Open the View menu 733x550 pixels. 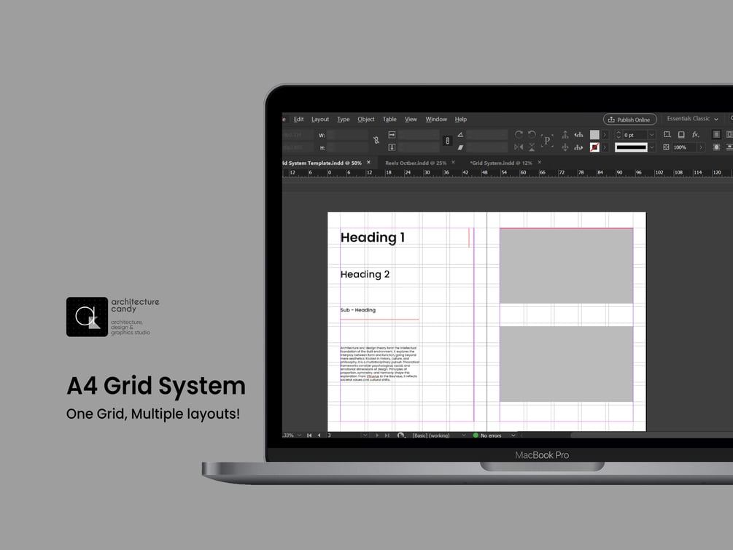[411, 119]
